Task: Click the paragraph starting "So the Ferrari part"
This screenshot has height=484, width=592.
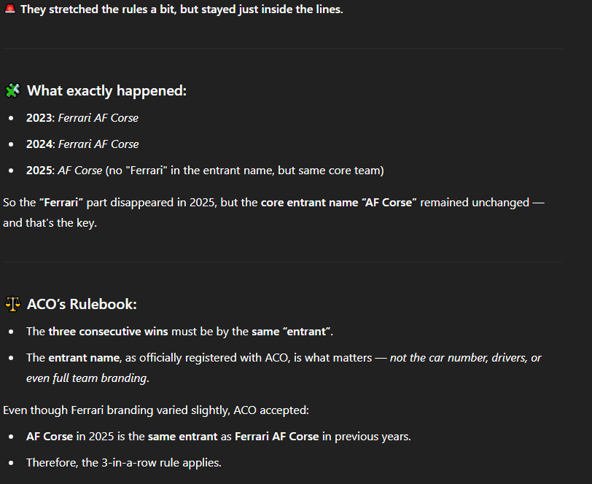Action: pos(273,213)
